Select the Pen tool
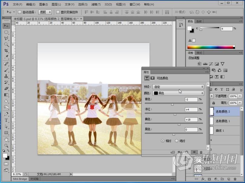The height and width of the screenshot is (183, 245). tap(6, 114)
